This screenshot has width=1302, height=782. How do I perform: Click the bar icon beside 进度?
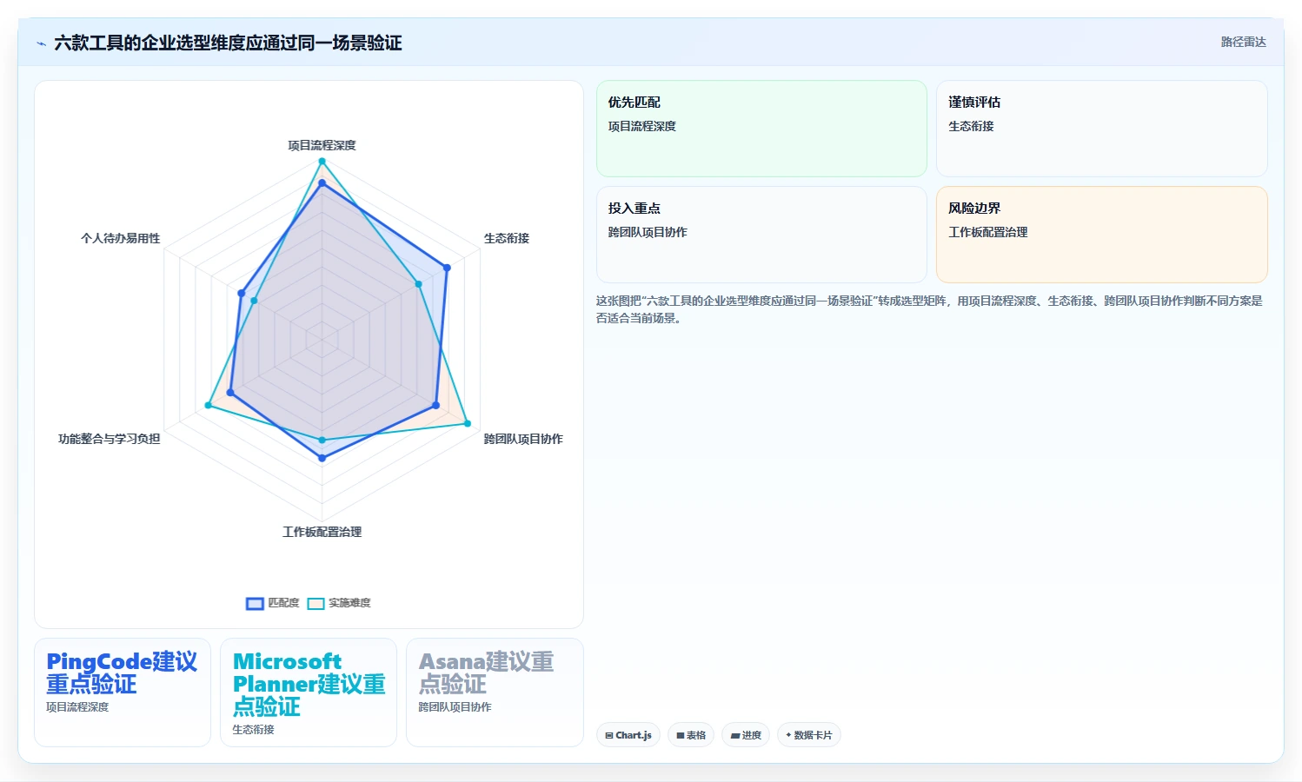735,735
